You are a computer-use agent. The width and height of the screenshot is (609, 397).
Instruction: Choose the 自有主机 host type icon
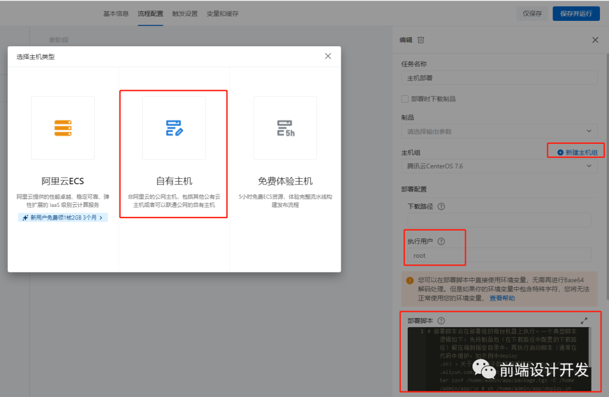coord(174,128)
